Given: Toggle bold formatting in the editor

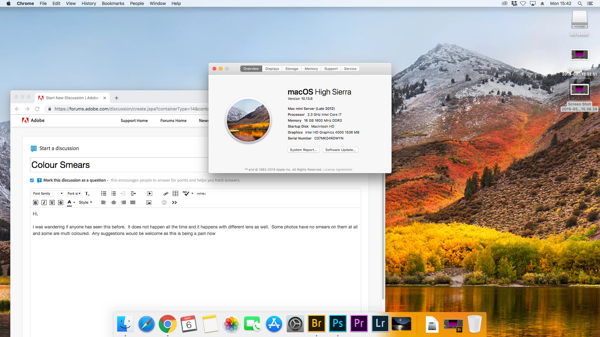Looking at the screenshot, I should point(36,203).
